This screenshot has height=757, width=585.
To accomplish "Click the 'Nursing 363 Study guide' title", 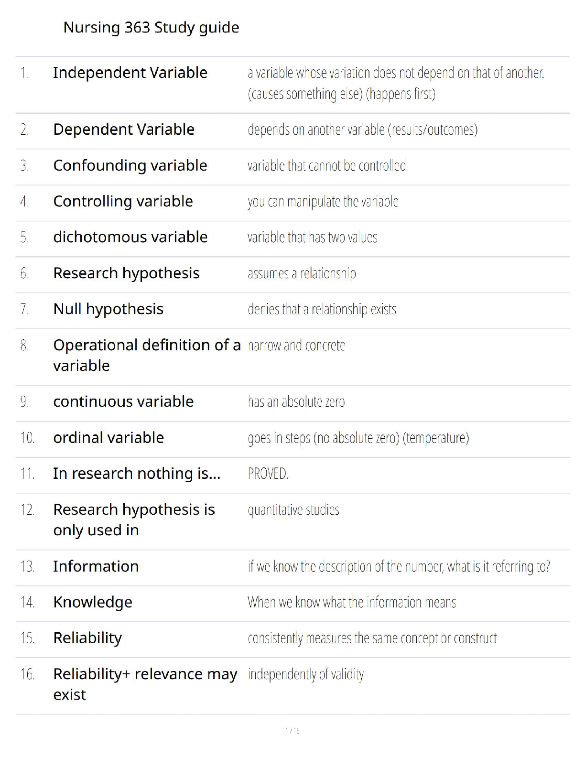I will [151, 28].
